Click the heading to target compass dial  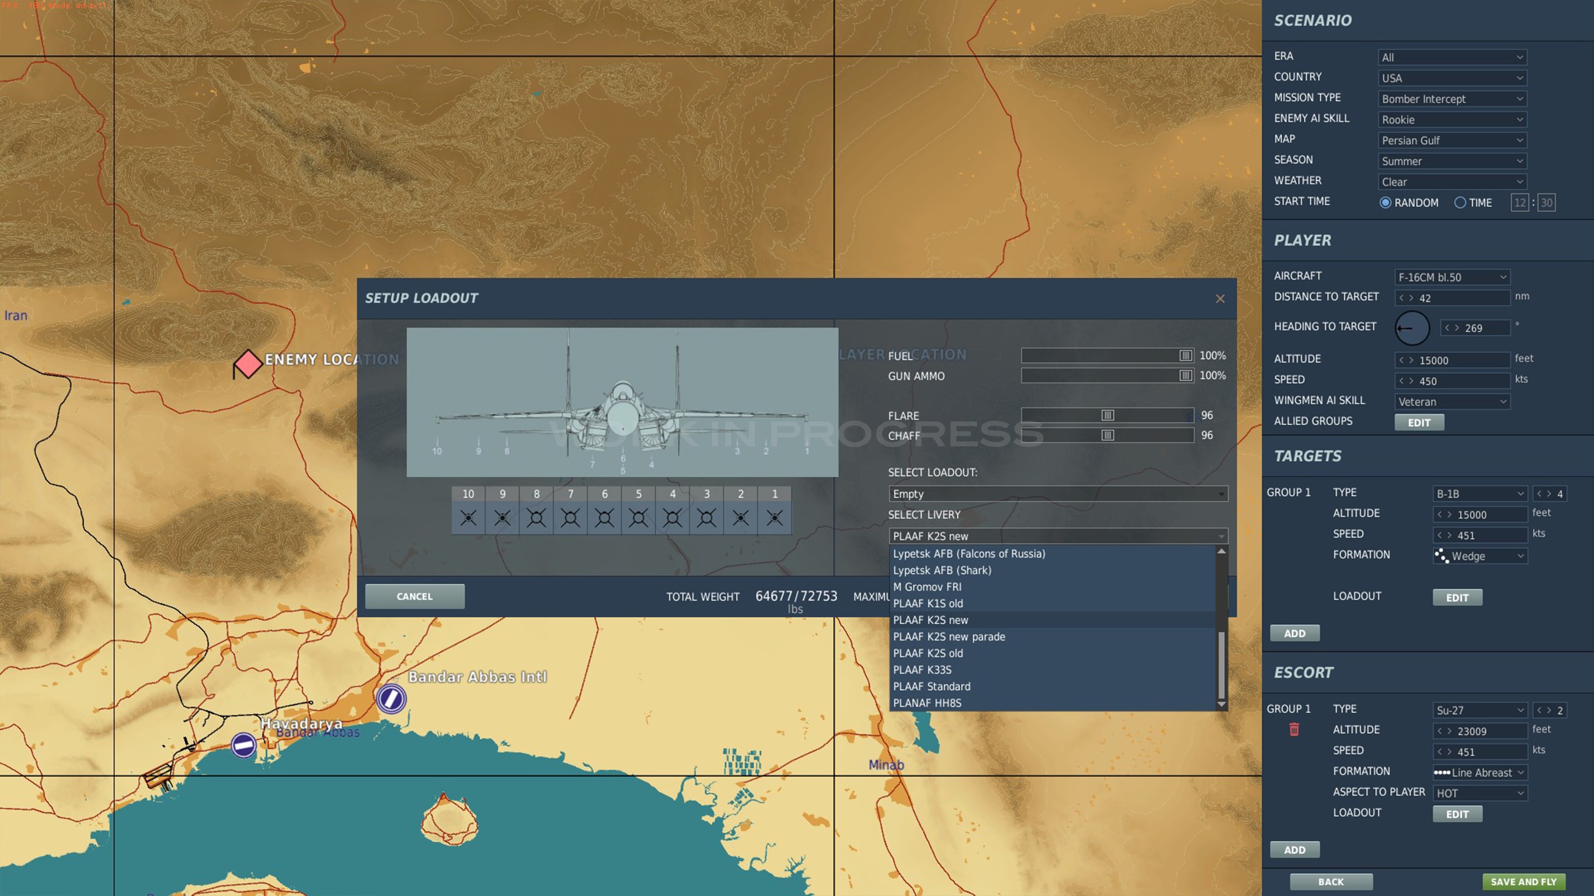click(1411, 328)
